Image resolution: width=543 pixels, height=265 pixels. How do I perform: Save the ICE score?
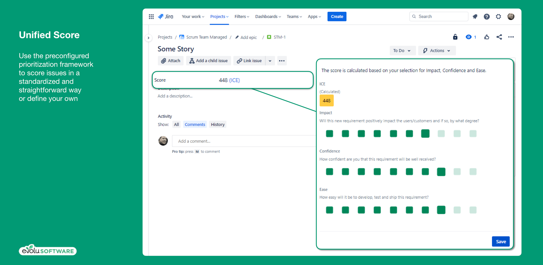tap(501, 241)
